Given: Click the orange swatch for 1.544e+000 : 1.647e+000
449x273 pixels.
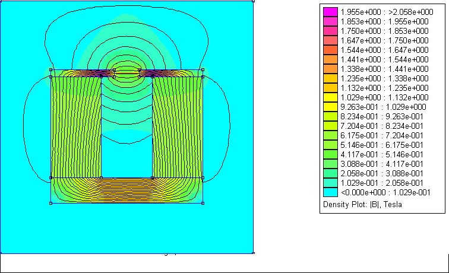Looking at the screenshot, I should [330, 50].
